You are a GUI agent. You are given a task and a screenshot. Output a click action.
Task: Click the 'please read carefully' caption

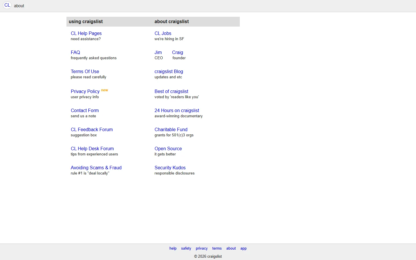tap(88, 77)
